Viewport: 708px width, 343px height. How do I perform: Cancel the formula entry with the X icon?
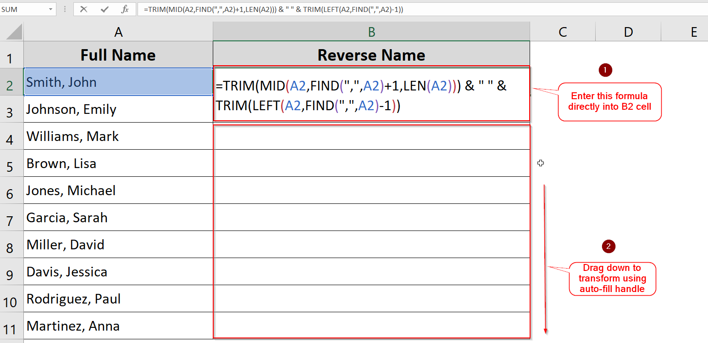click(x=83, y=9)
